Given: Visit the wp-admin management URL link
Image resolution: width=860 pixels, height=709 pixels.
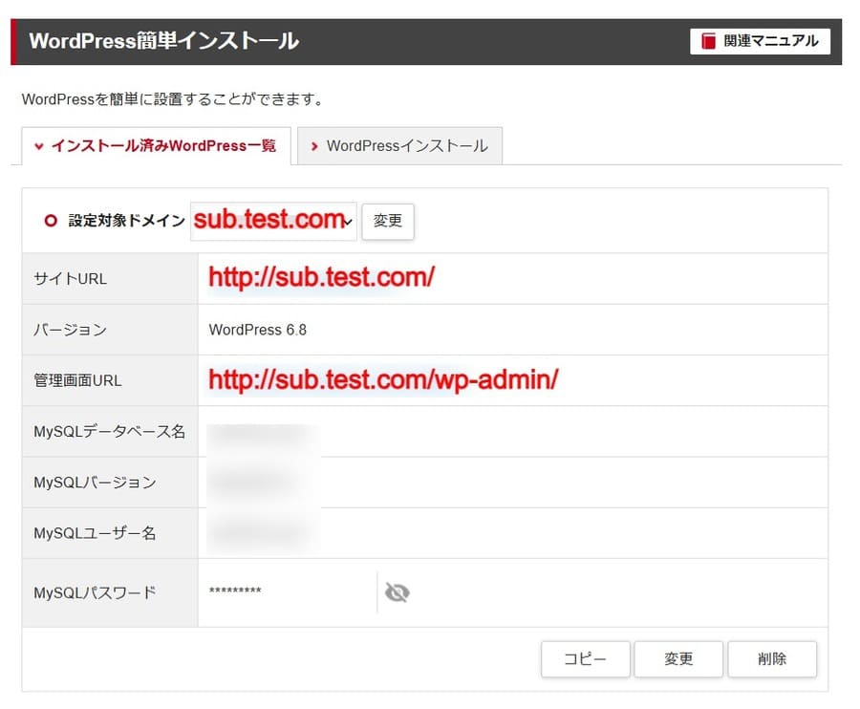Looking at the screenshot, I should (x=382, y=380).
